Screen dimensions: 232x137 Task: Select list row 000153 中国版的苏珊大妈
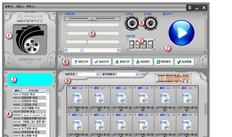coord(30,118)
